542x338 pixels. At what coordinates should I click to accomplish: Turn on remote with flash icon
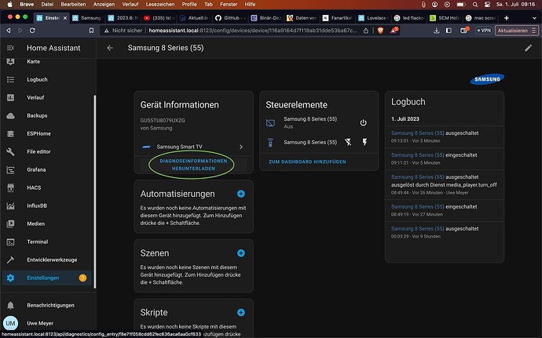tap(364, 142)
